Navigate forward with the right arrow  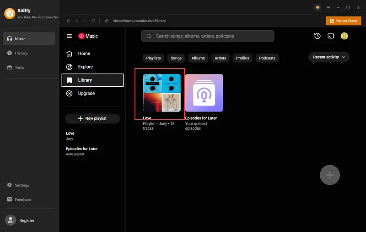pyautogui.click(x=85, y=21)
